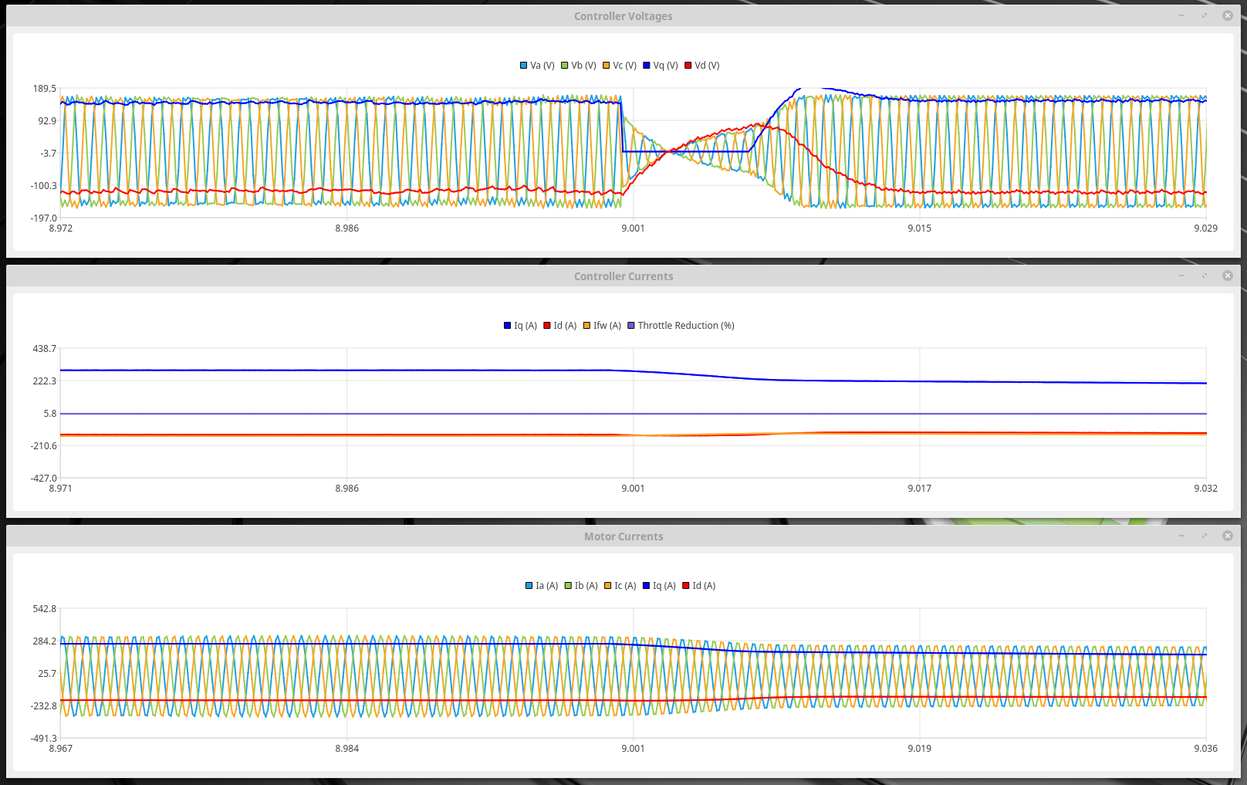Viewport: 1247px width, 785px height.
Task: Toggle the Ifw (A) legend entry
Action: (602, 326)
